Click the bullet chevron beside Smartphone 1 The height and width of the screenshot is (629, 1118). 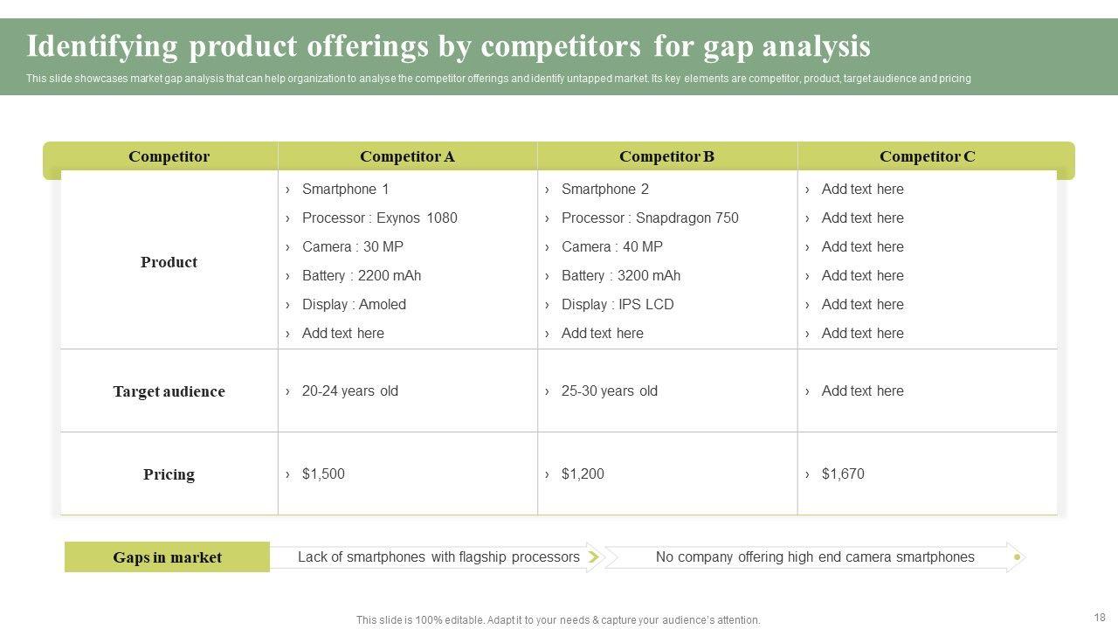(287, 190)
